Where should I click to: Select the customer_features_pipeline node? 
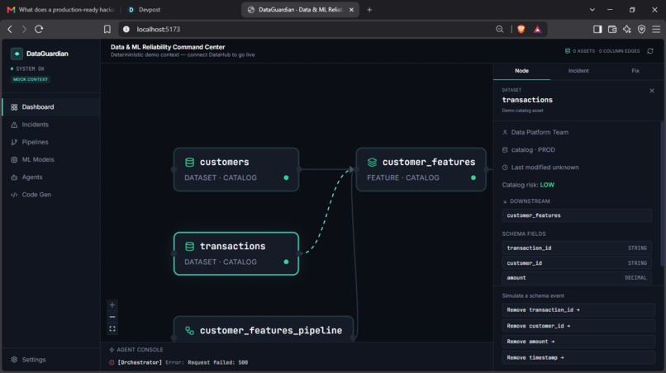tap(264, 328)
